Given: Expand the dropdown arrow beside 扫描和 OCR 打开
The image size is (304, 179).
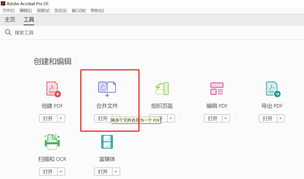Looking at the screenshot, I should click(x=61, y=172).
